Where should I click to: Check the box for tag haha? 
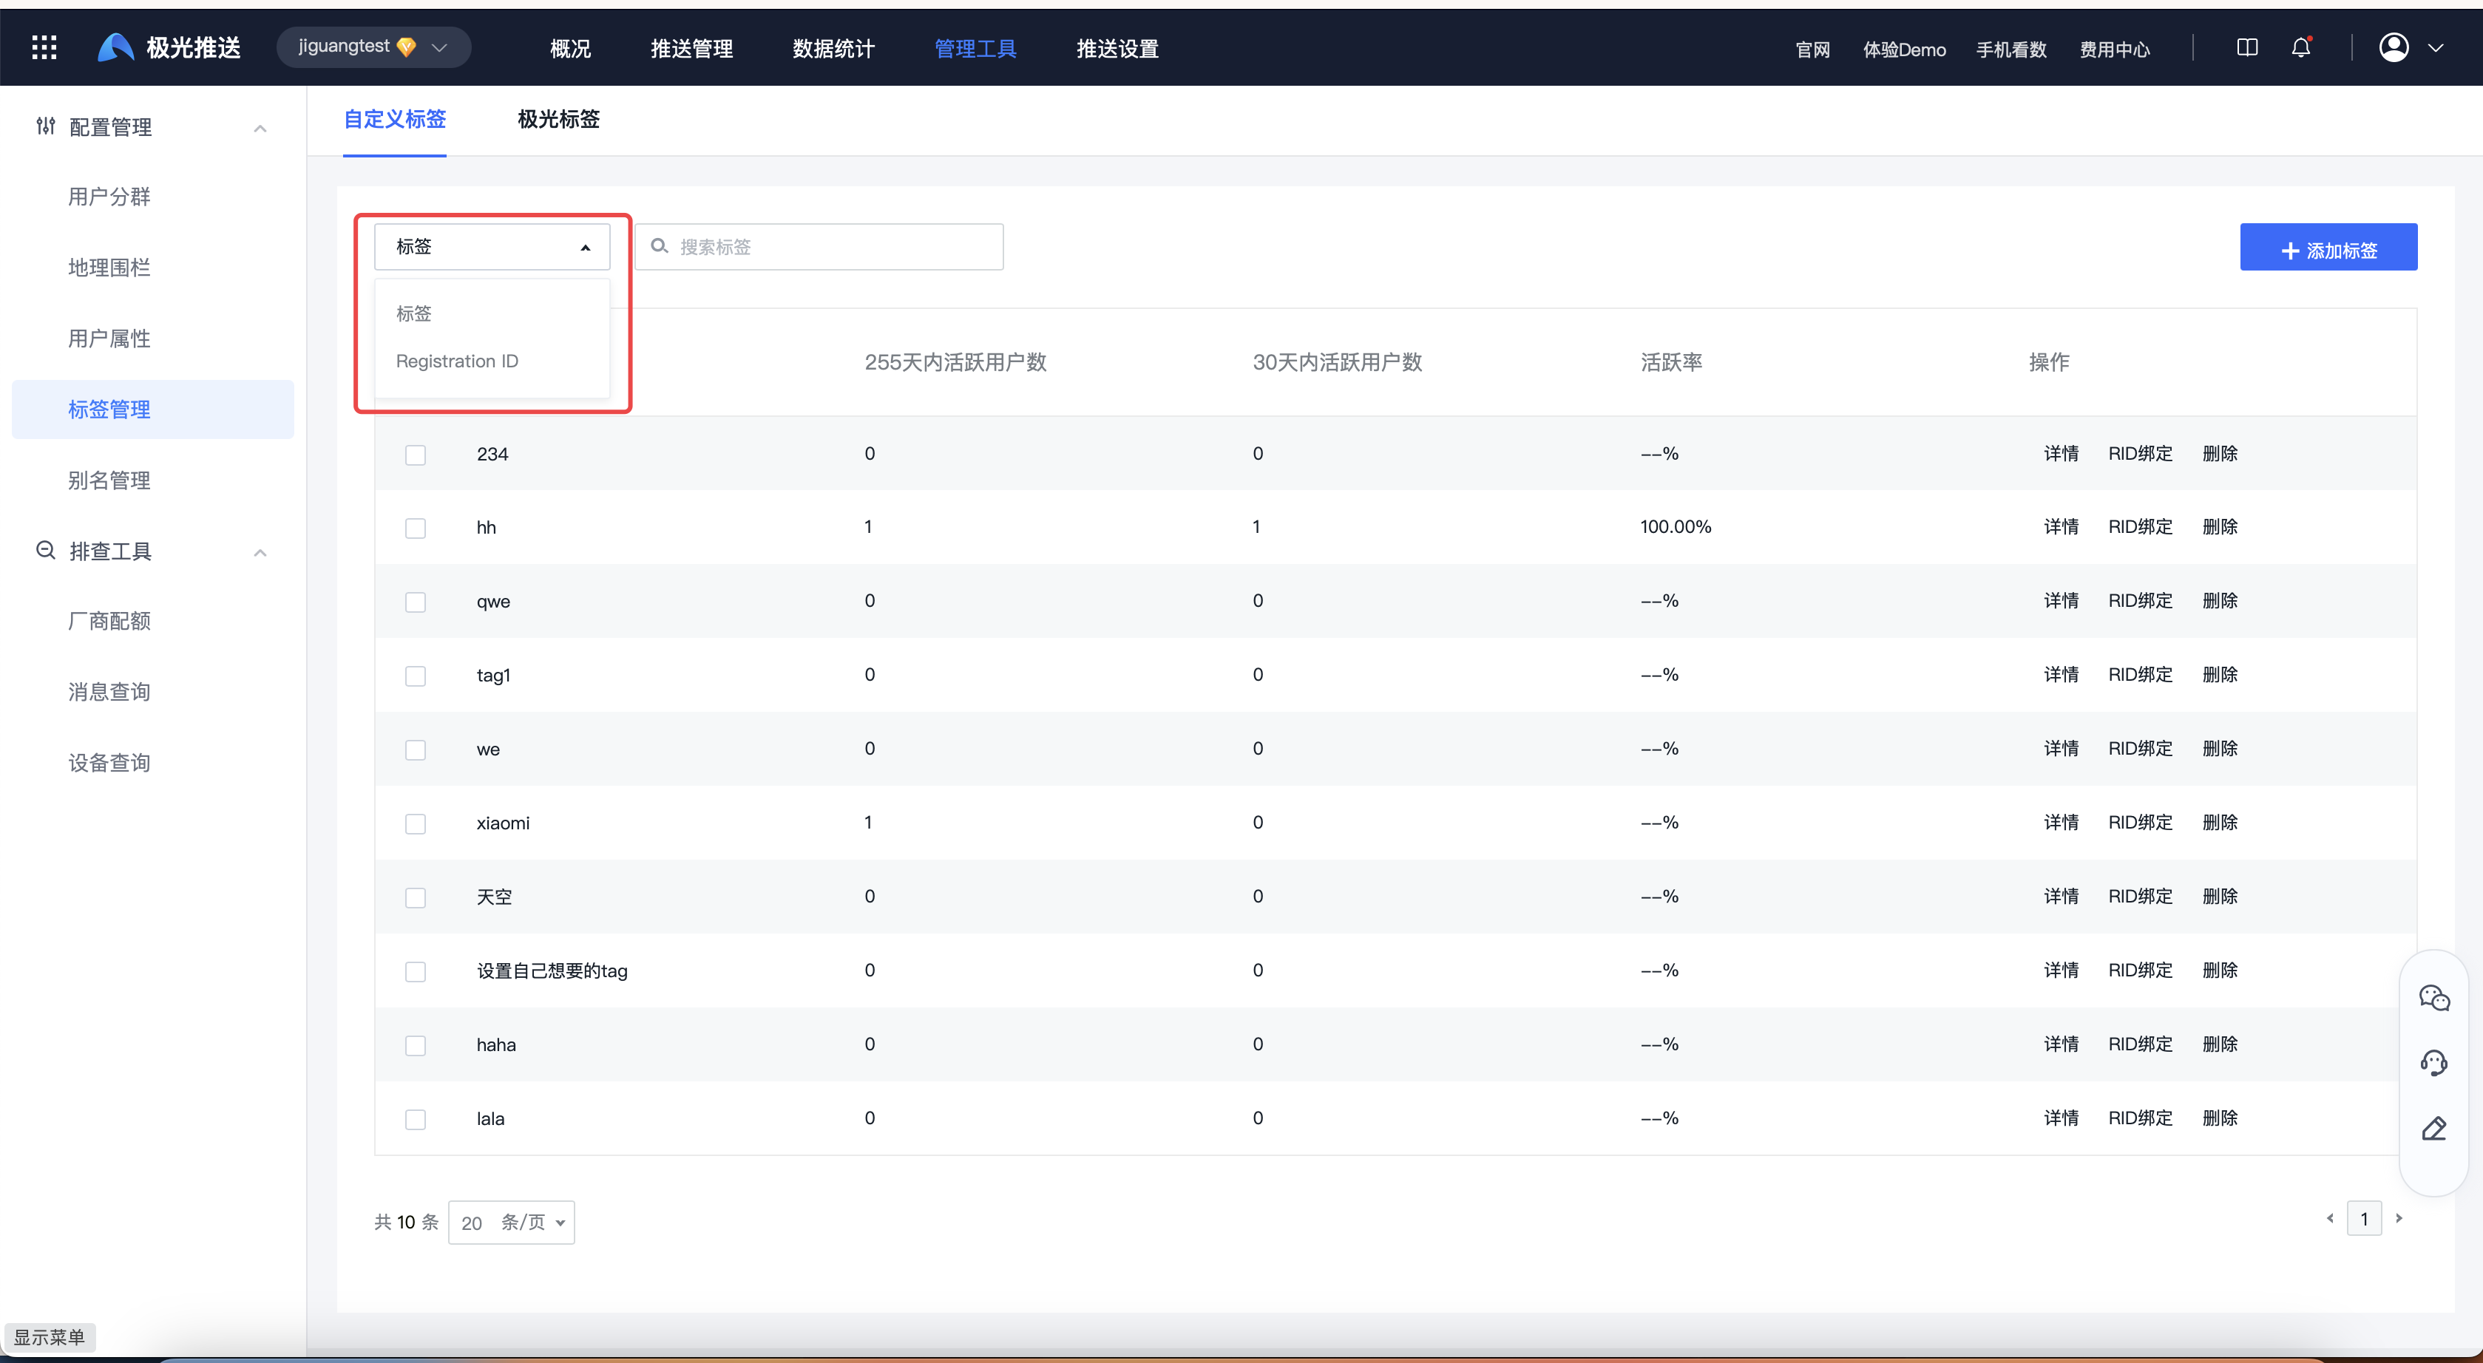tap(416, 1045)
